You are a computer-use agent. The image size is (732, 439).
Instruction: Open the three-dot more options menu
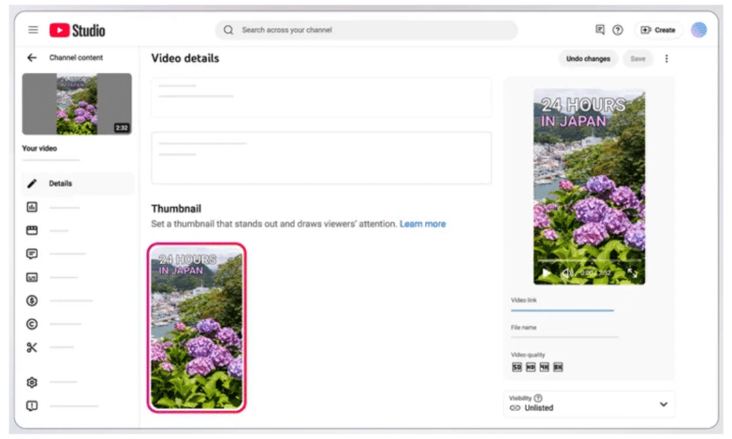pyautogui.click(x=667, y=59)
